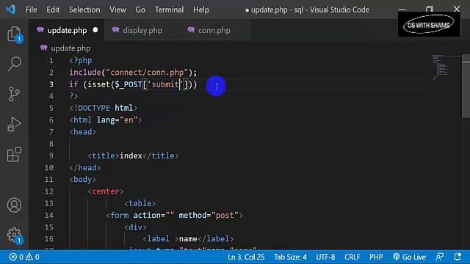
Task: Click the form method="post" line
Action: click(x=174, y=215)
